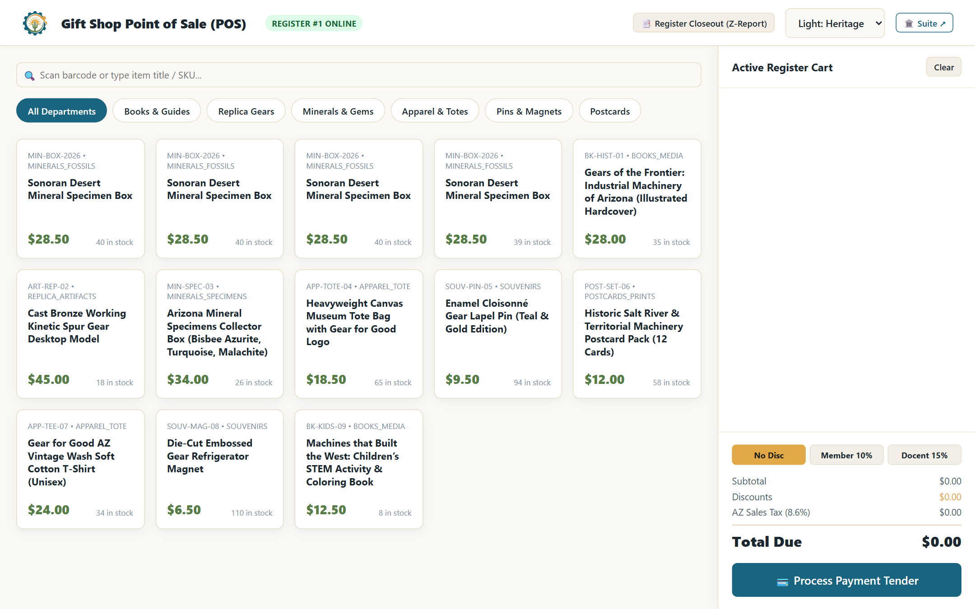
Task: Click the 8 in stock label
Action: pos(395,513)
